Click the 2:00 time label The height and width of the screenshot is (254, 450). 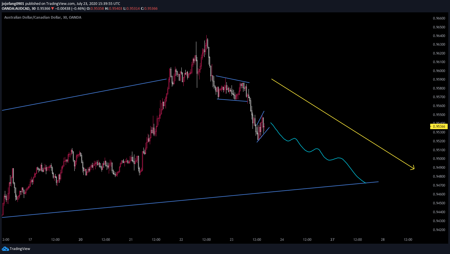6,240
